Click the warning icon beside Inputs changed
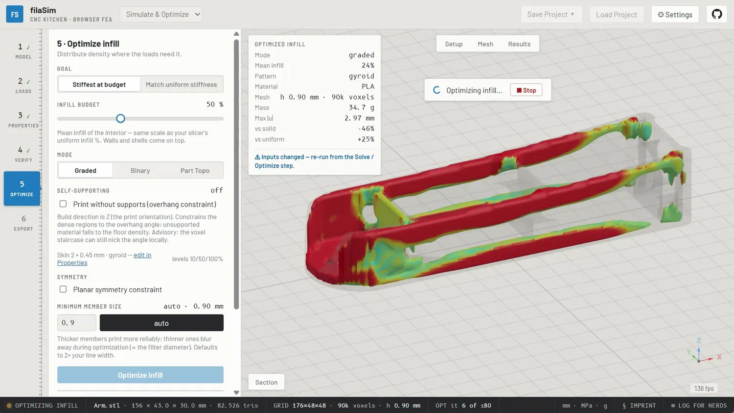734x413 pixels. pos(257,157)
